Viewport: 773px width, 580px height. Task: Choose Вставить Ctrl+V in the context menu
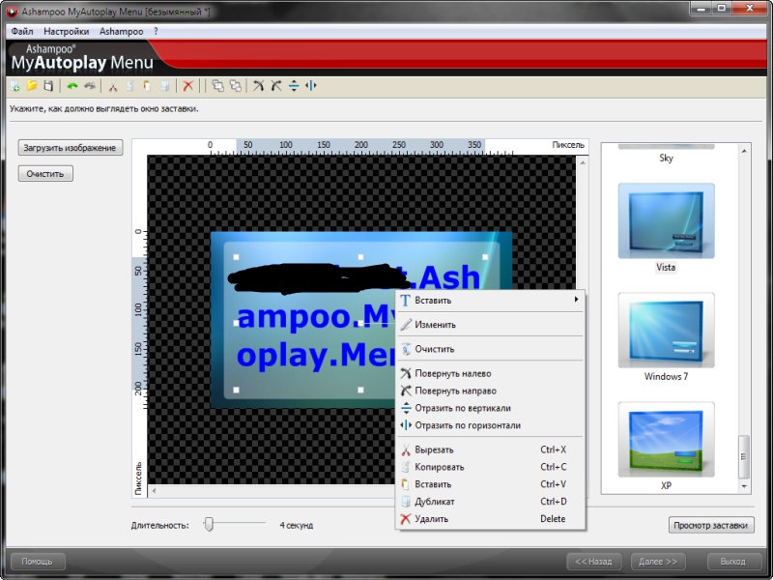pos(490,484)
